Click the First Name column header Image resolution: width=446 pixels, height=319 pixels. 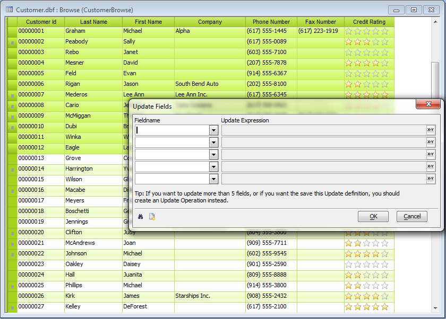148,22
